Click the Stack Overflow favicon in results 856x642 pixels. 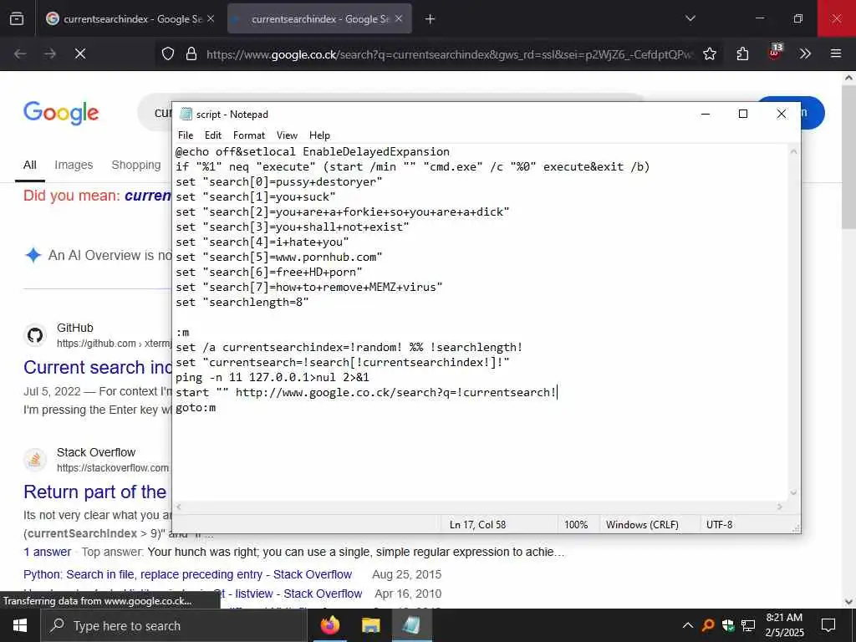(35, 460)
